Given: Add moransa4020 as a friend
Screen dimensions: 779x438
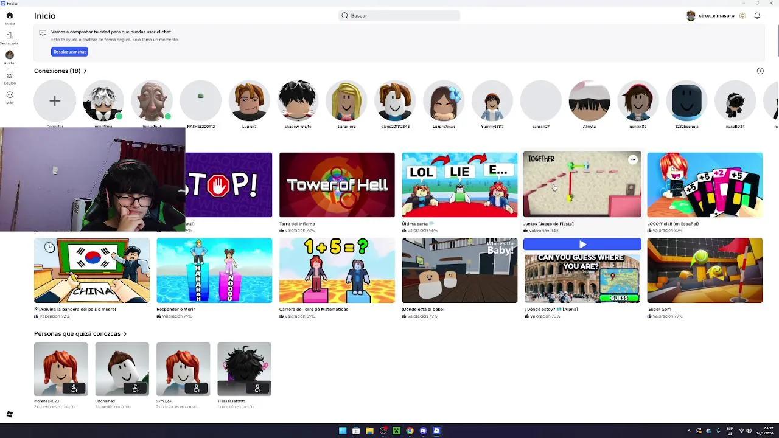Looking at the screenshot, I should [x=74, y=388].
